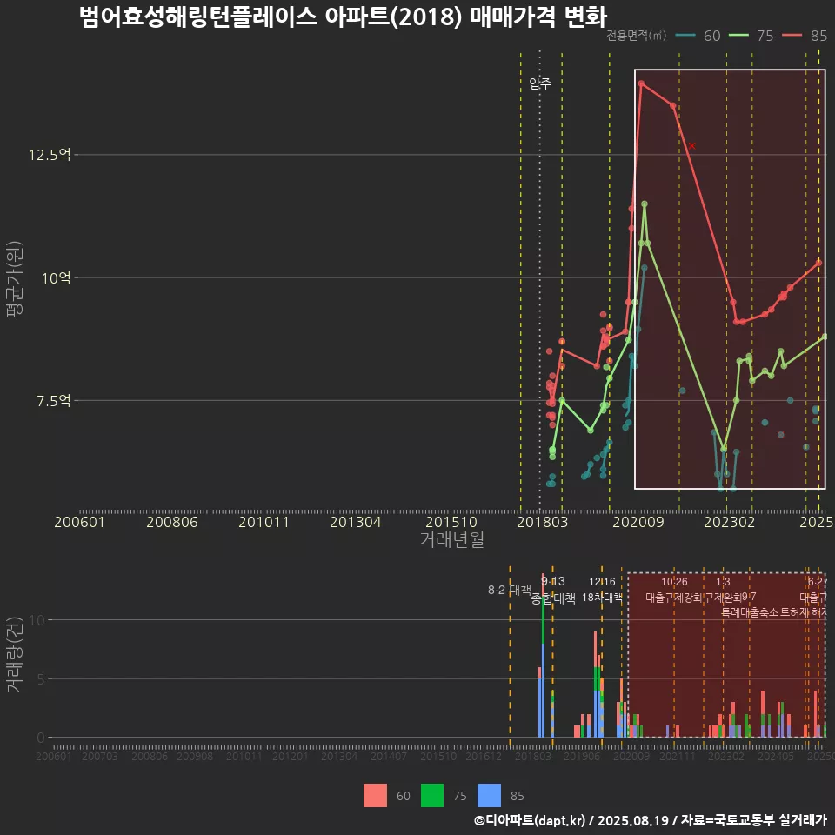Click the pink 60 swatch in bottom legend
The image size is (835, 835).
(x=375, y=796)
